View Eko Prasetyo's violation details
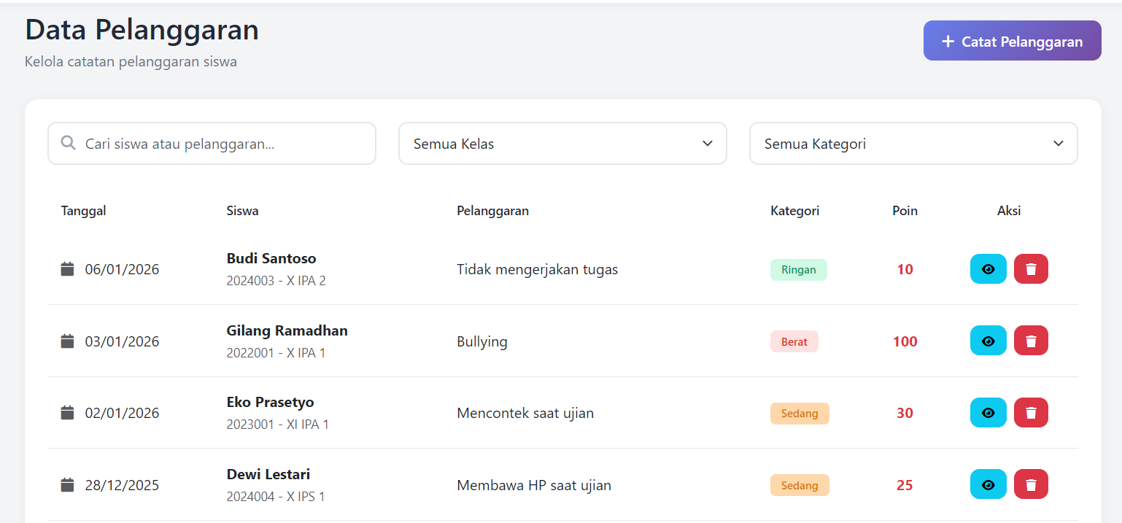 click(988, 413)
